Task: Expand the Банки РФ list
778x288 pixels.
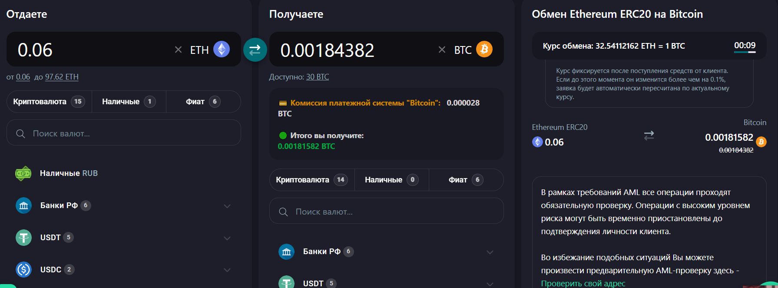Action: point(227,206)
